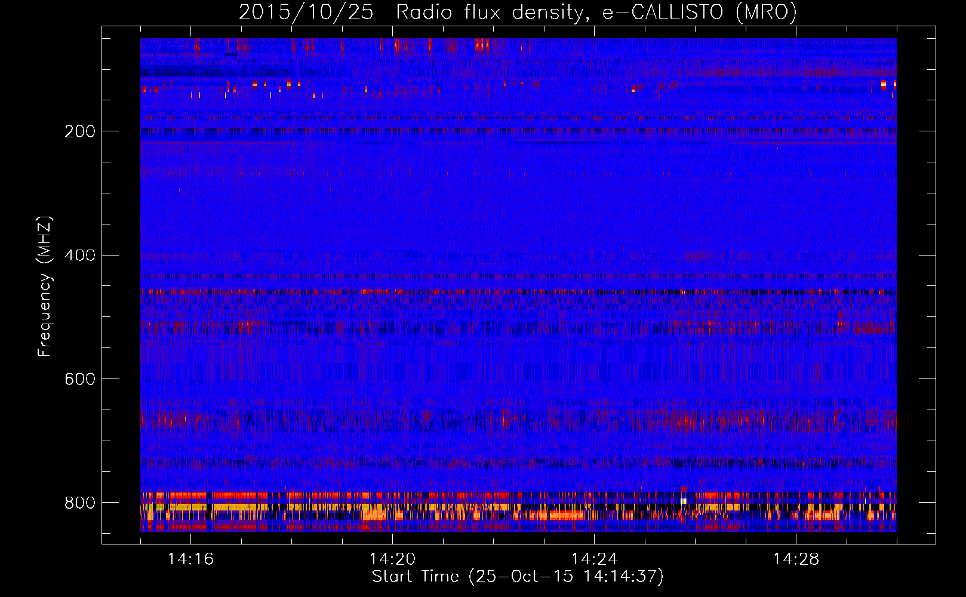Click the 14:28 time tick label
Image resolution: width=966 pixels, height=597 pixels.
coord(796,559)
